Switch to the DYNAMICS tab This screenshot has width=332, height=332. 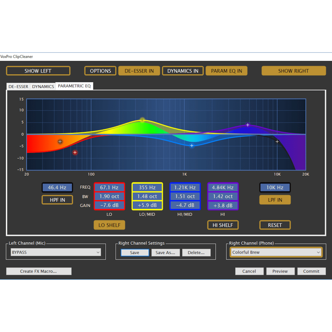pyautogui.click(x=43, y=87)
